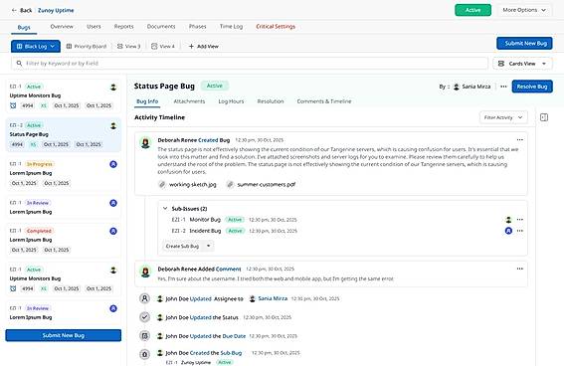The width and height of the screenshot is (564, 366).
Task: Click the Priority Board view icon
Action: pos(69,47)
